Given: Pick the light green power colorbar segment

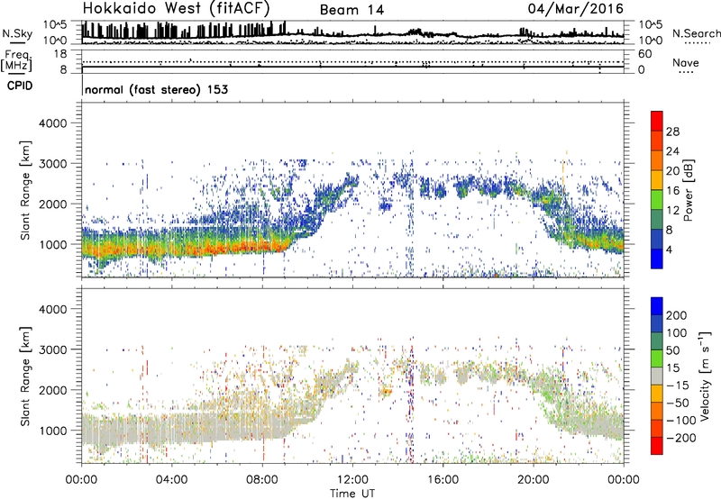Looking at the screenshot, I should pyautogui.click(x=657, y=200).
